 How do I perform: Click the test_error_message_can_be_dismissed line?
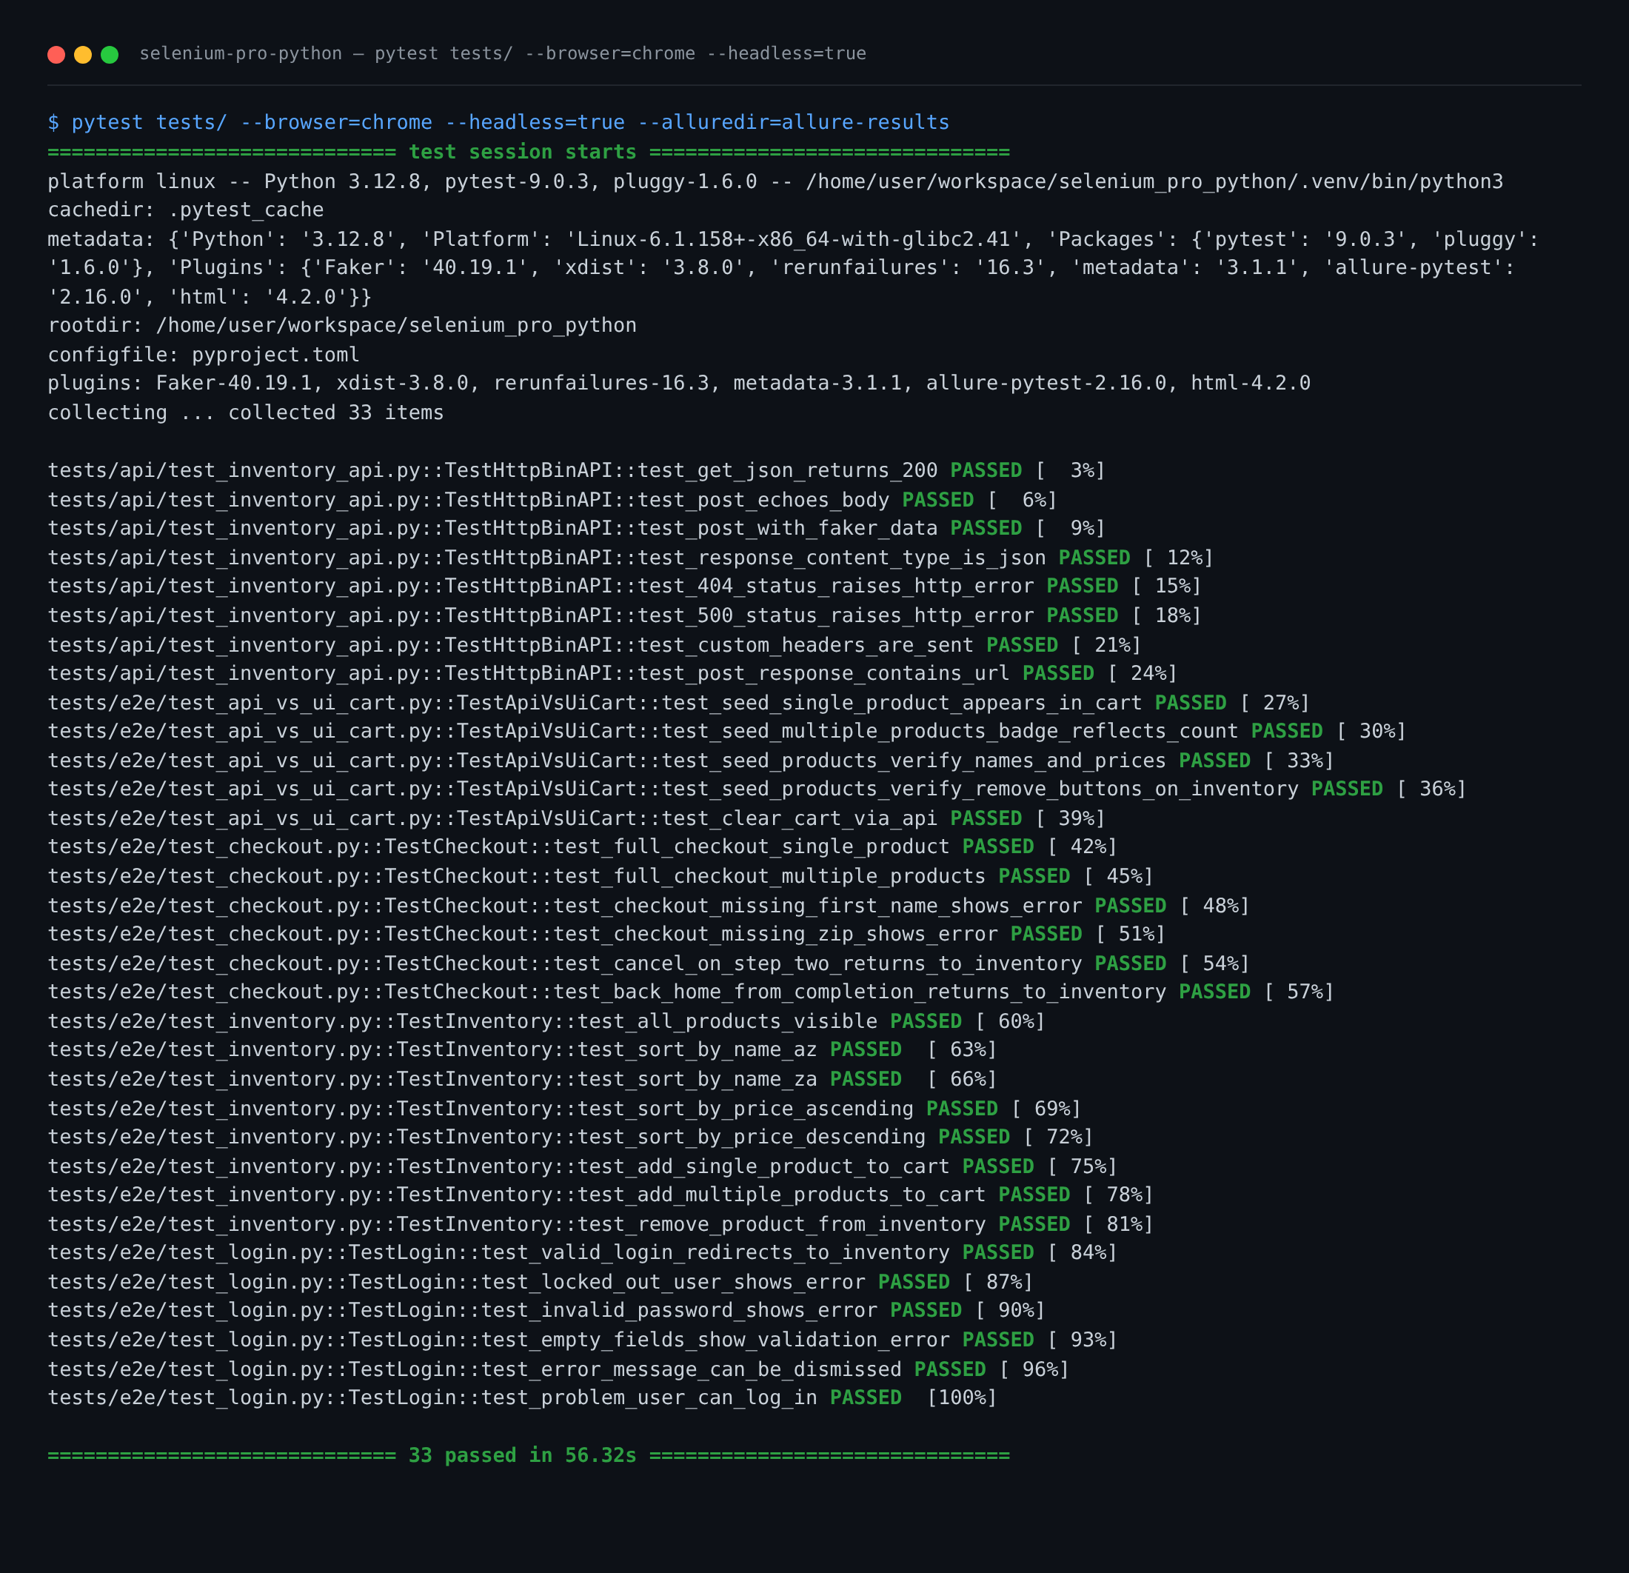pos(558,1369)
